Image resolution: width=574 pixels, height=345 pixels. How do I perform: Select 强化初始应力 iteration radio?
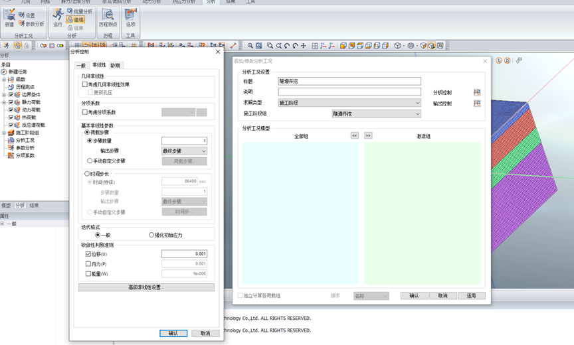(151, 235)
